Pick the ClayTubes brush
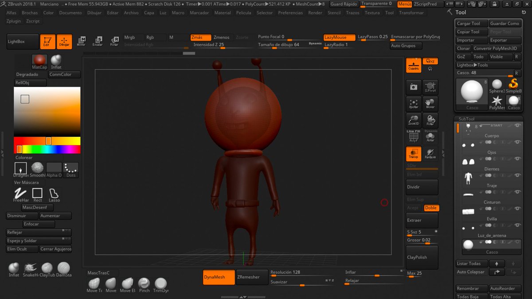 coord(47,269)
